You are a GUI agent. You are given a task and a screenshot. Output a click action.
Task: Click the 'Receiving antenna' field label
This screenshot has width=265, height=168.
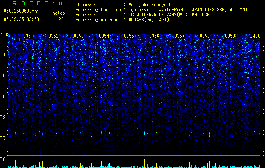click(97, 20)
